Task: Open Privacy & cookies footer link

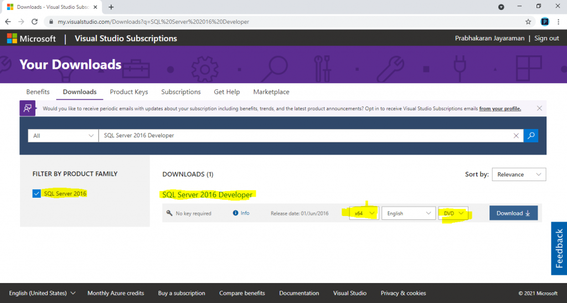Action: (x=403, y=293)
